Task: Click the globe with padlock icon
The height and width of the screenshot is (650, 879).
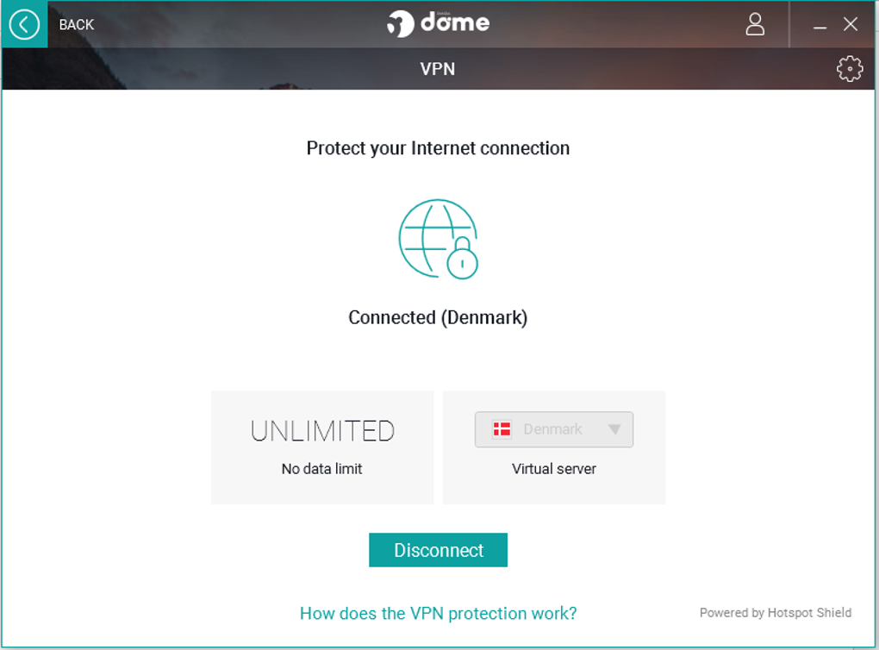Action: pos(438,239)
